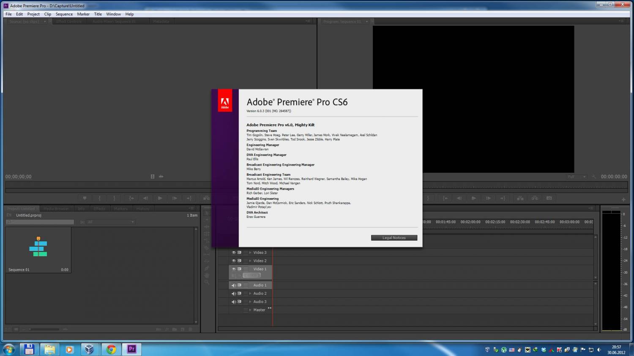
Task: Select the Sequence 01 thumbnail
Action: click(38, 249)
